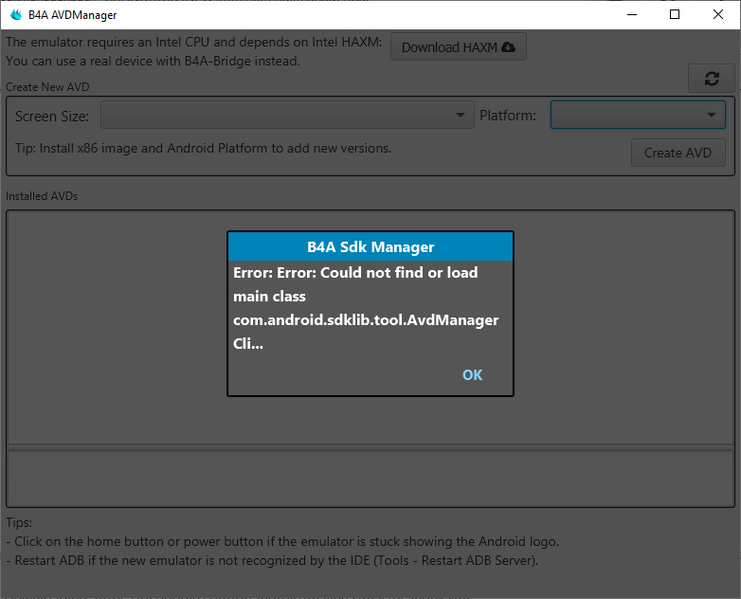Click the 'Tip: Install x86 image' text
741x599 pixels.
(203, 149)
